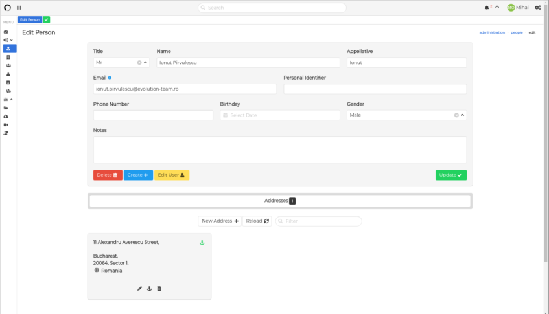Open the single user icon in sidebar

click(x=8, y=74)
